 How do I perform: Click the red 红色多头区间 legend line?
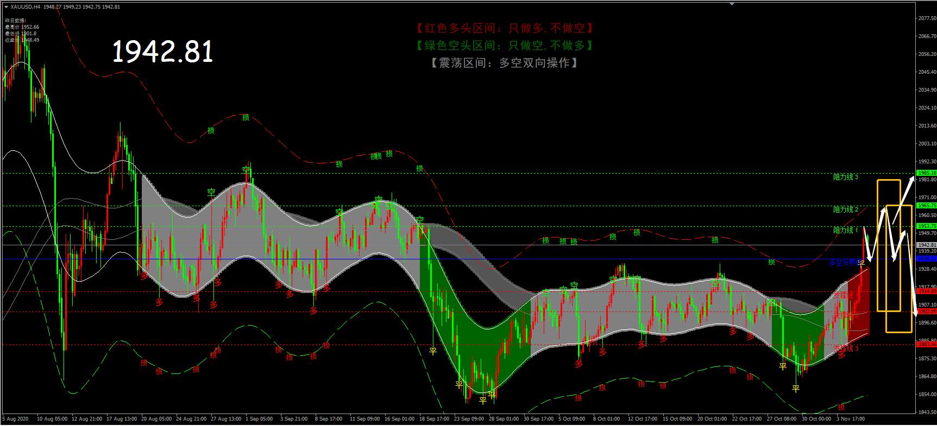[504, 28]
